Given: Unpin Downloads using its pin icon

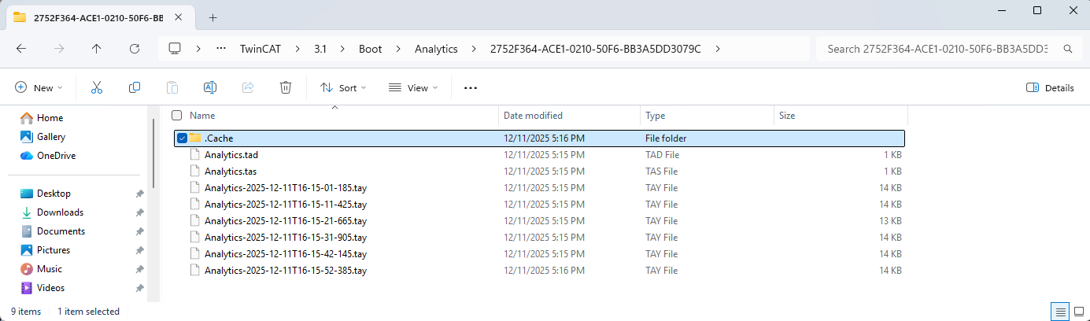Looking at the screenshot, I should [x=139, y=212].
